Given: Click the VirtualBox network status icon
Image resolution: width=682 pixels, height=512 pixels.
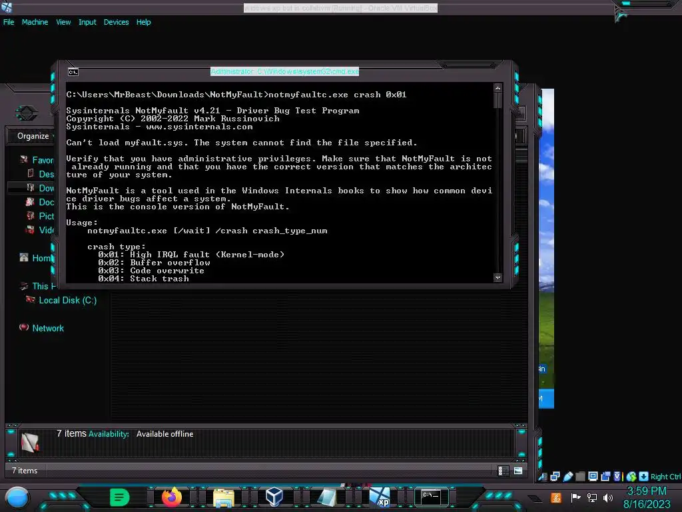Looking at the screenshot, I should coord(555,477).
